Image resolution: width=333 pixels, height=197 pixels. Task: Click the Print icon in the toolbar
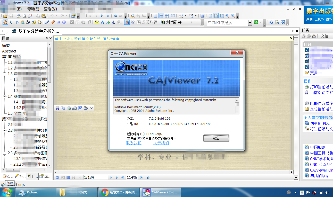coord(18,16)
